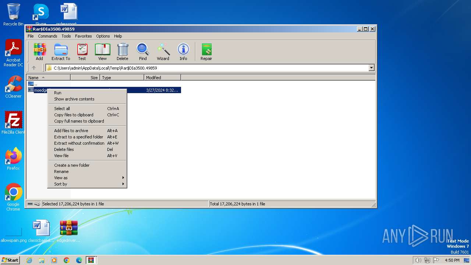Open the Find tool
This screenshot has width=471, height=265.
[x=143, y=52]
